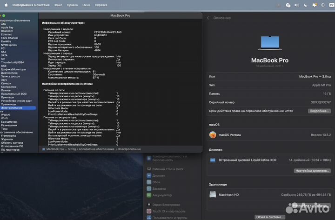Select Ethernet in the sidebar
335x220 pixels.
7,34
